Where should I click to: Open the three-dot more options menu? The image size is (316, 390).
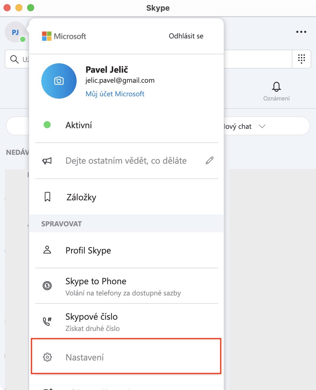[x=301, y=32]
